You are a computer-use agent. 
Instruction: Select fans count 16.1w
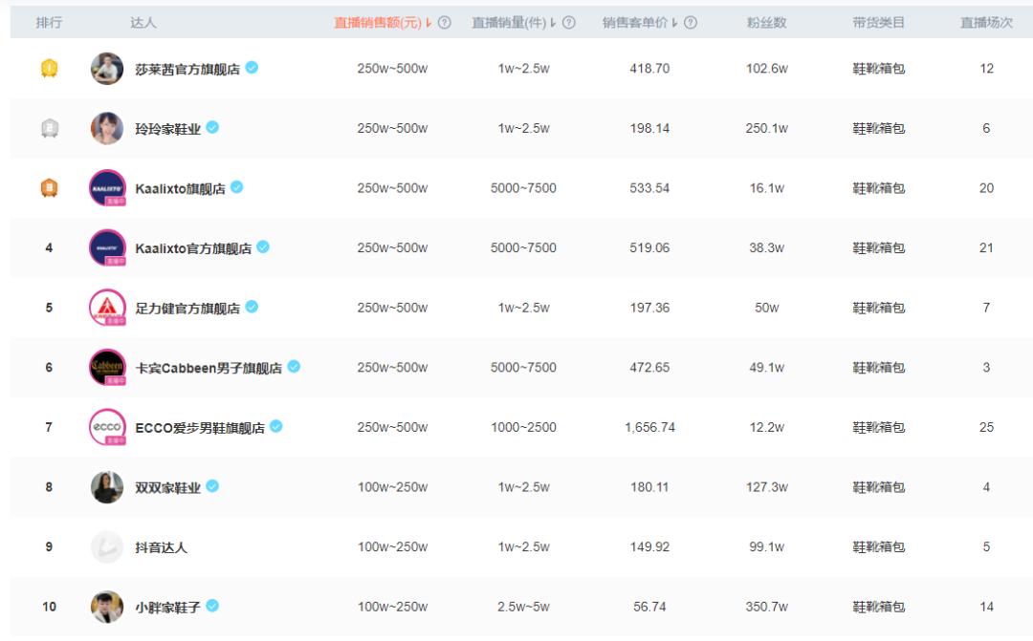pos(767,188)
